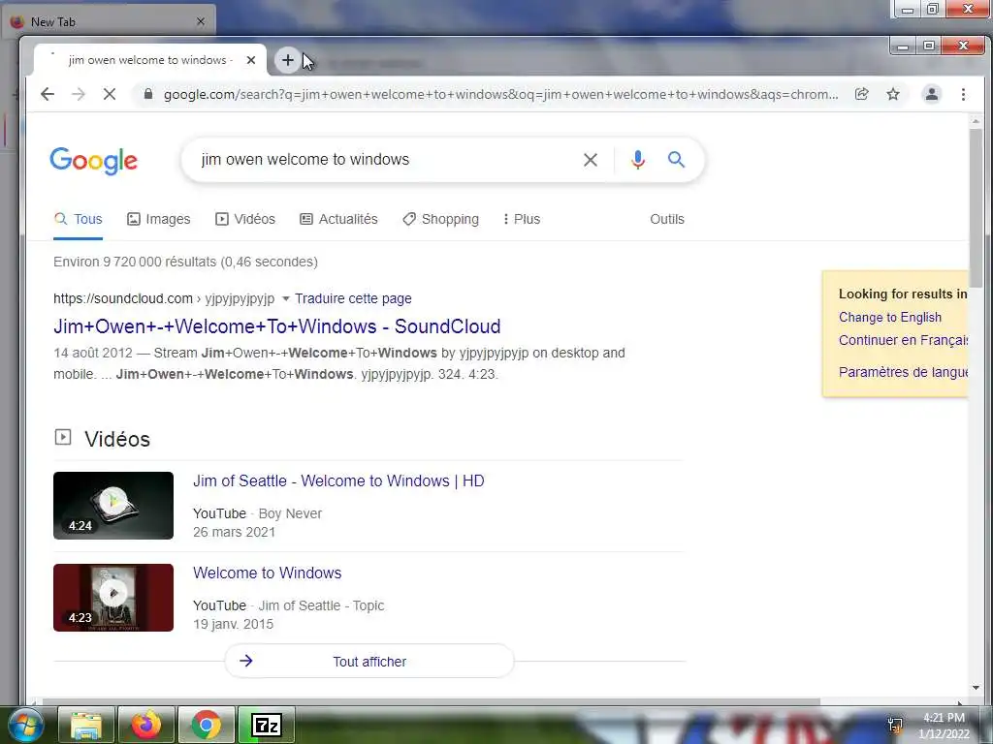Click the blue magnifier search button

[x=676, y=160]
